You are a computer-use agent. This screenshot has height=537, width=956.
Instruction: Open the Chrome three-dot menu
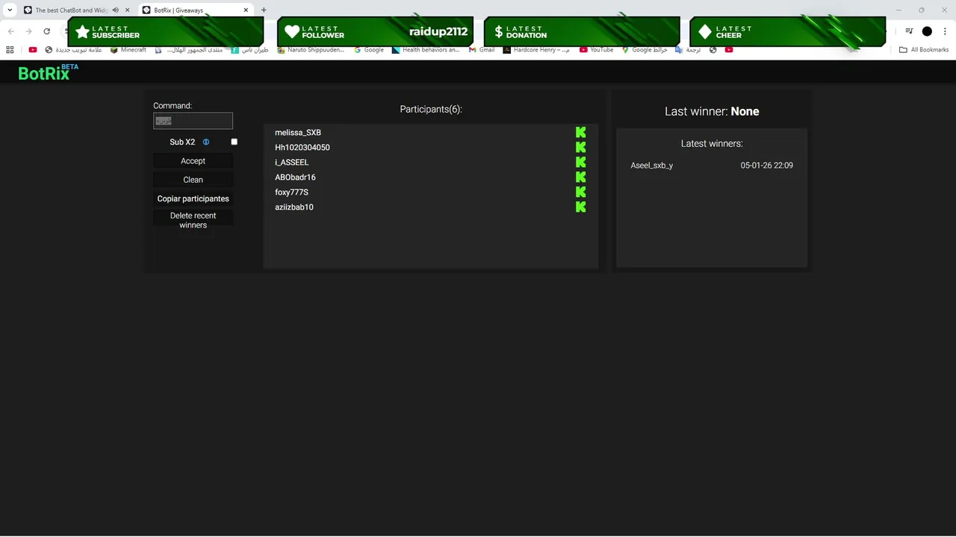(x=945, y=31)
